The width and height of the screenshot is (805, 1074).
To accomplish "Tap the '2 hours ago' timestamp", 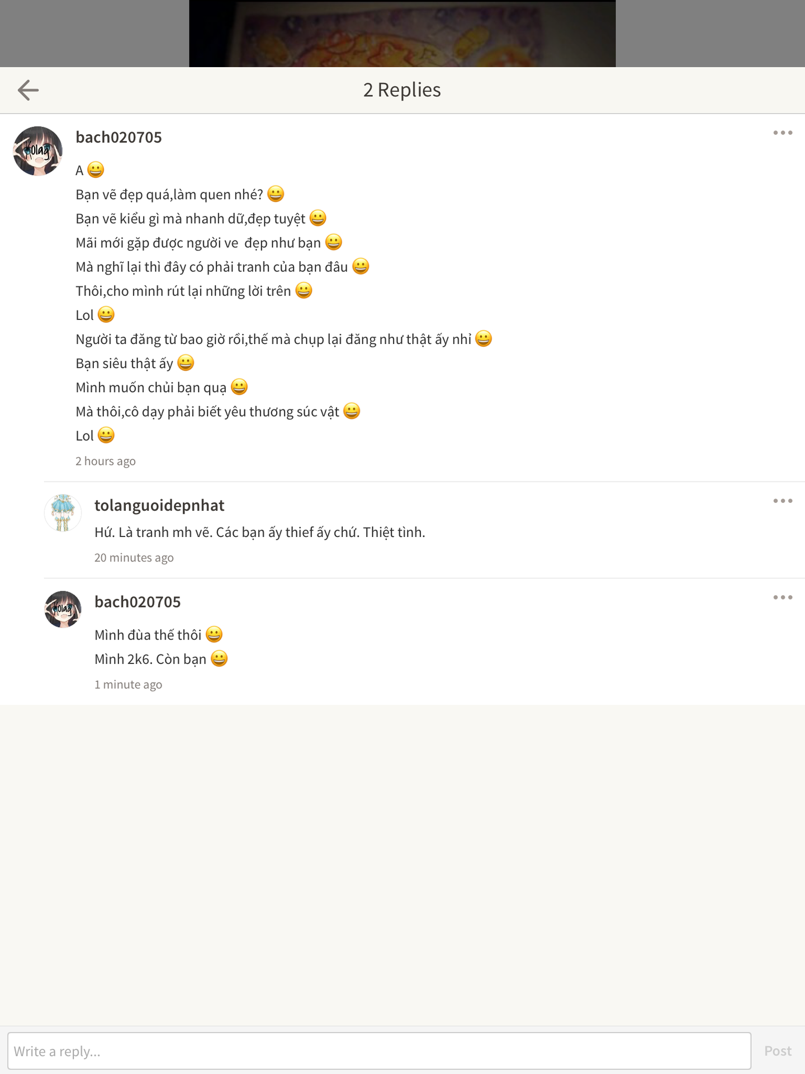I will [x=106, y=461].
